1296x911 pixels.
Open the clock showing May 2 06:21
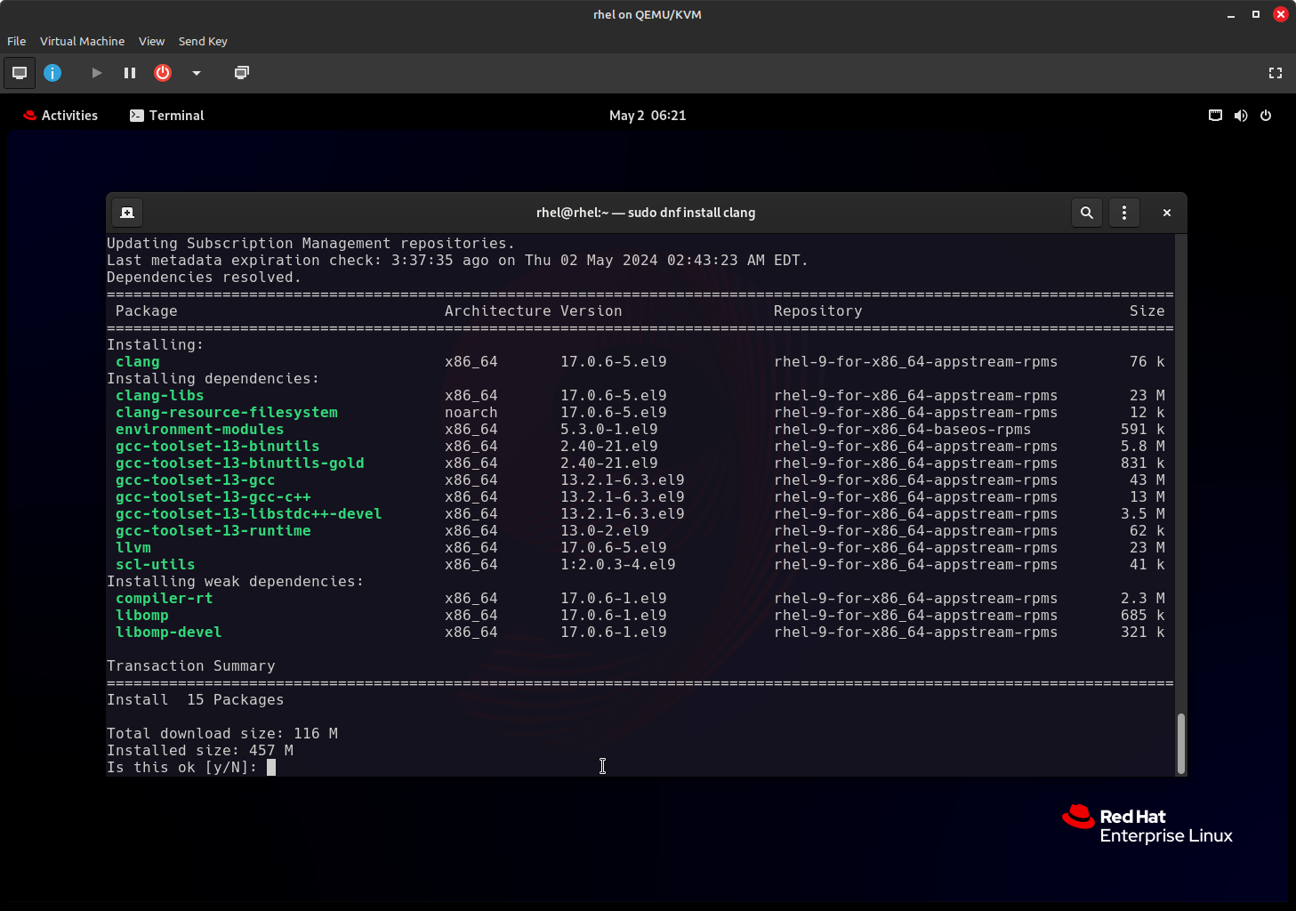648,116
